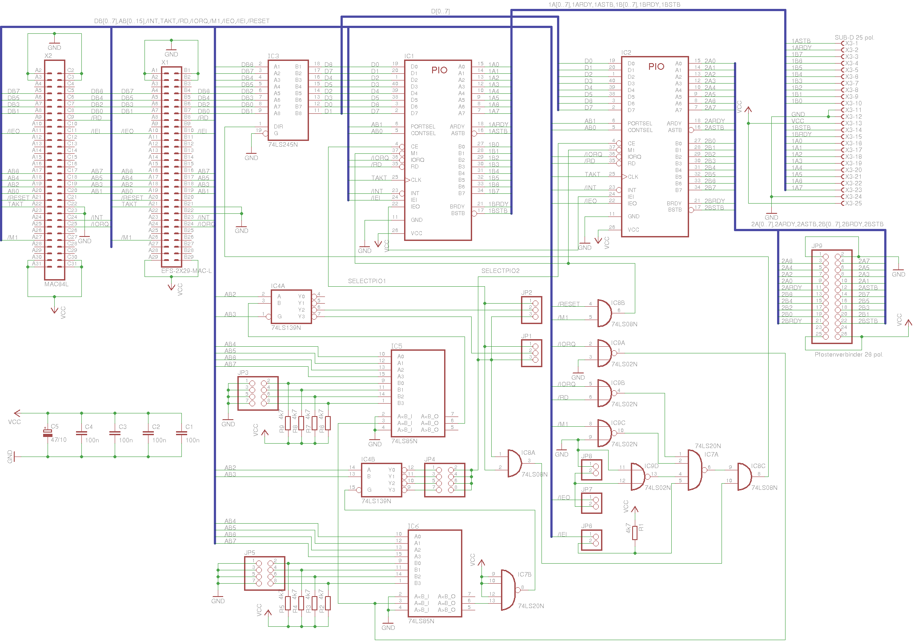
Task: Click the IC3 74LS245N transceiver symbol
Action: point(288,100)
